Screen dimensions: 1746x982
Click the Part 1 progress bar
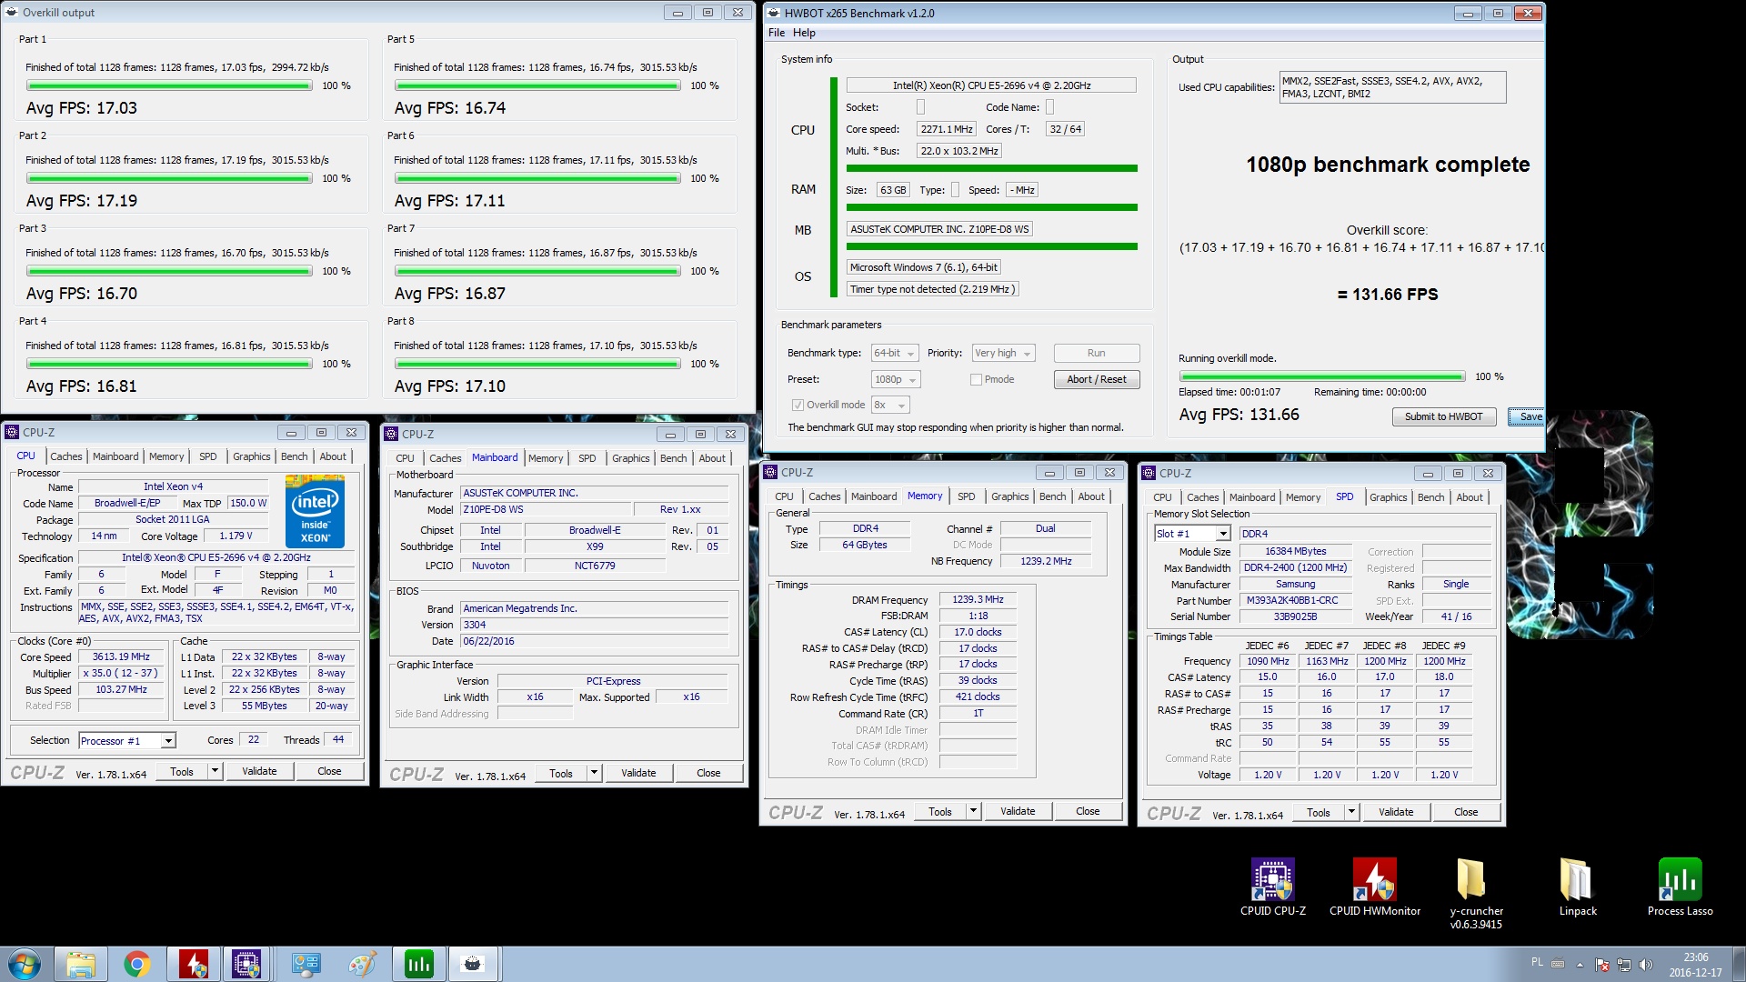pos(169,85)
